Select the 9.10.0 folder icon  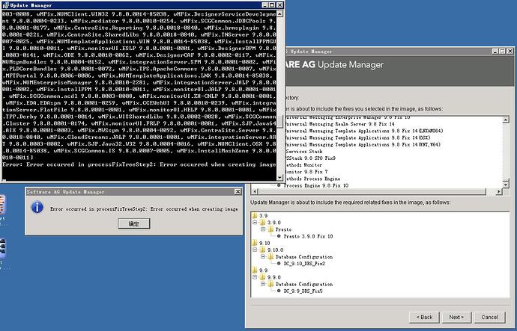coord(263,250)
